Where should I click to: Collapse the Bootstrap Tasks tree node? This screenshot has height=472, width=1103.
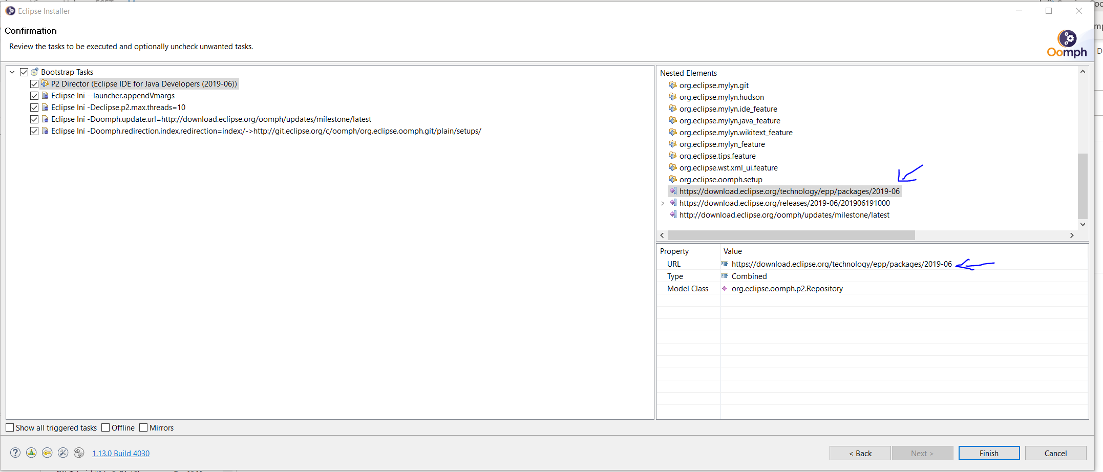click(12, 72)
